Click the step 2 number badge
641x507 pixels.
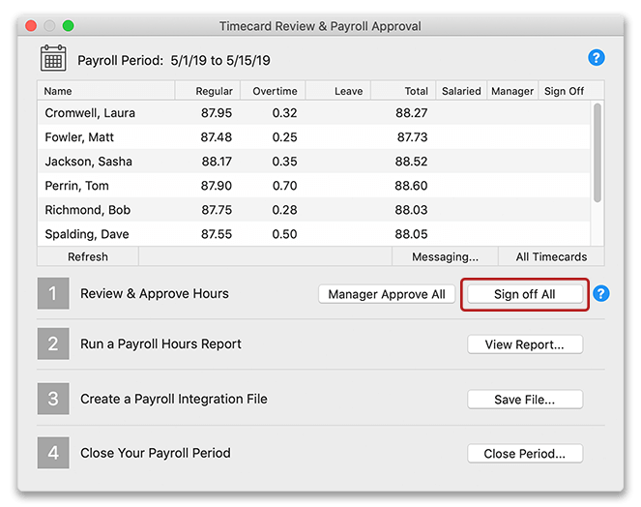(x=53, y=343)
